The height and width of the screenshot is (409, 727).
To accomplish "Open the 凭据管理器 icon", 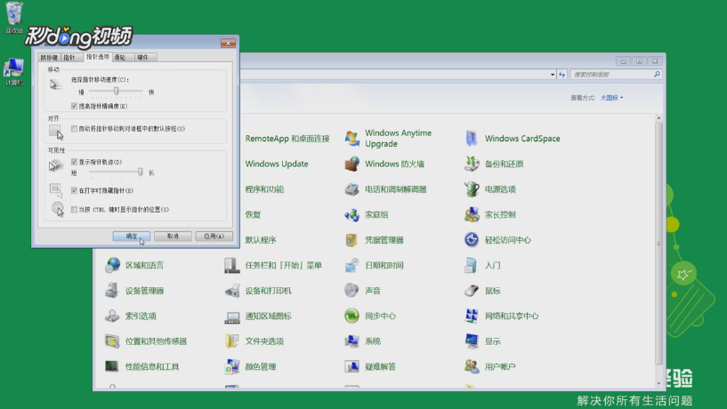I will tap(351, 240).
